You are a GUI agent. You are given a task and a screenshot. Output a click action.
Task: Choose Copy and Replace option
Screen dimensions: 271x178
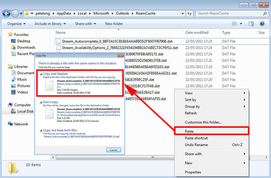tap(80, 83)
